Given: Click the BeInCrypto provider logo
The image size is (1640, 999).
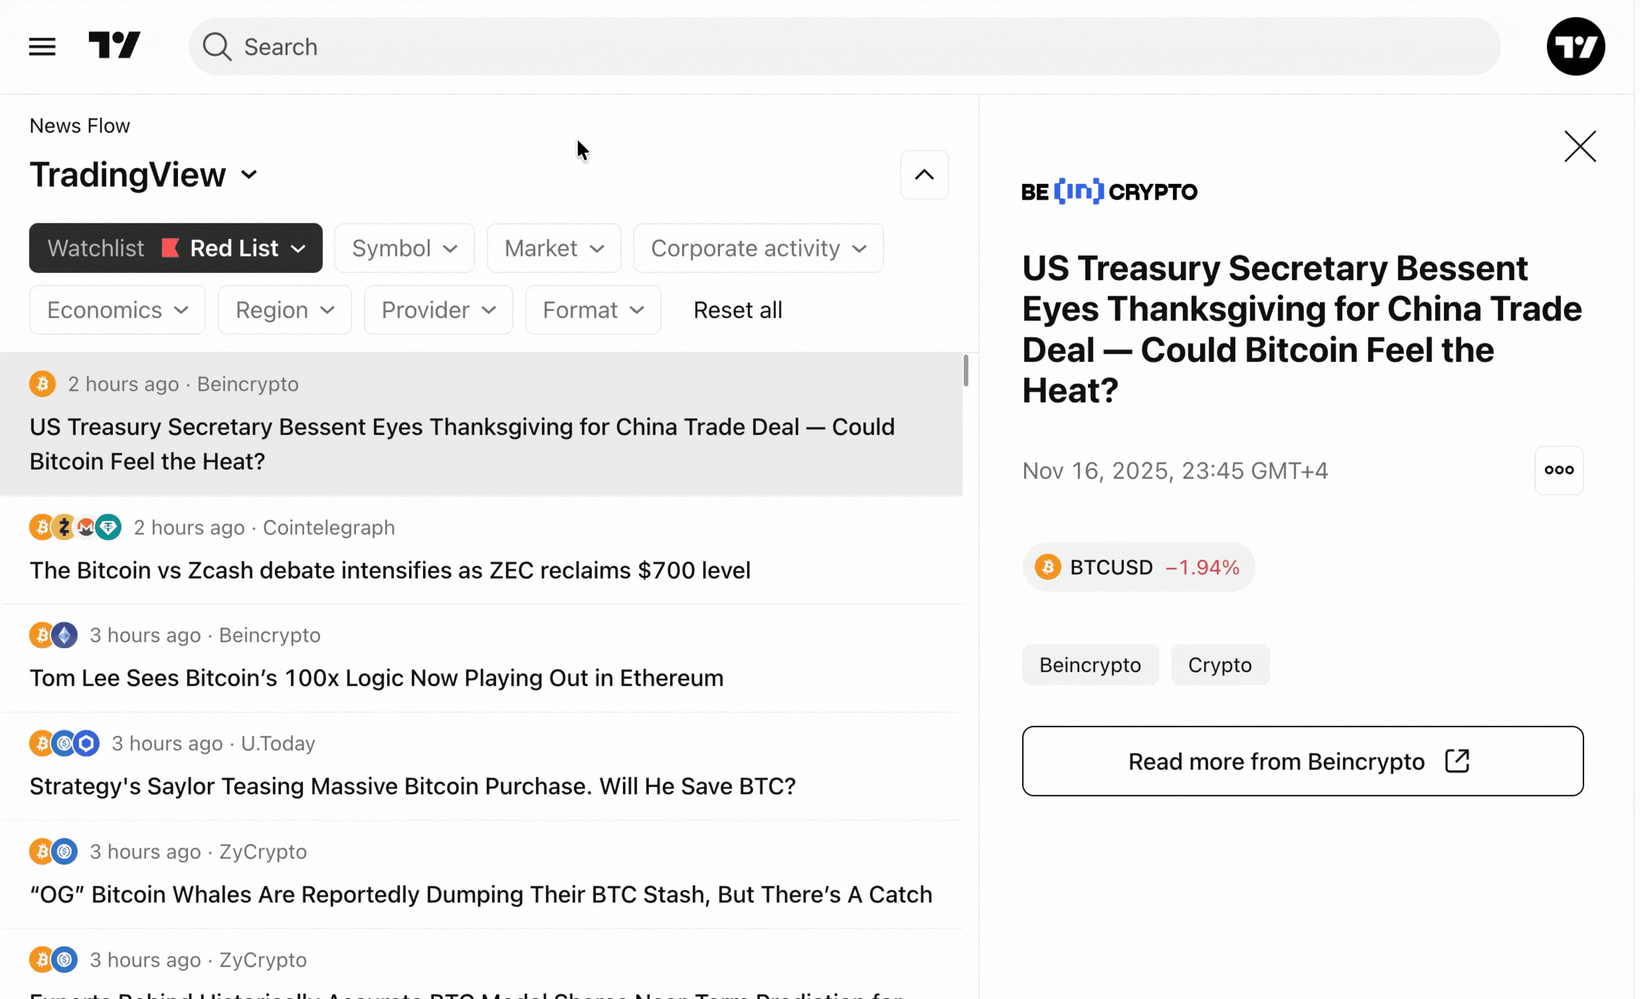Looking at the screenshot, I should [x=1109, y=192].
